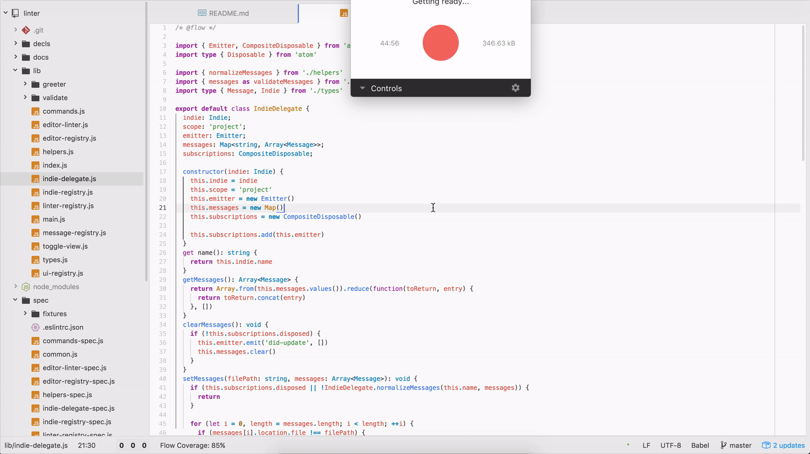Image resolution: width=810 pixels, height=454 pixels.
Task: Collapse the spec folder chevron
Action: (16, 300)
